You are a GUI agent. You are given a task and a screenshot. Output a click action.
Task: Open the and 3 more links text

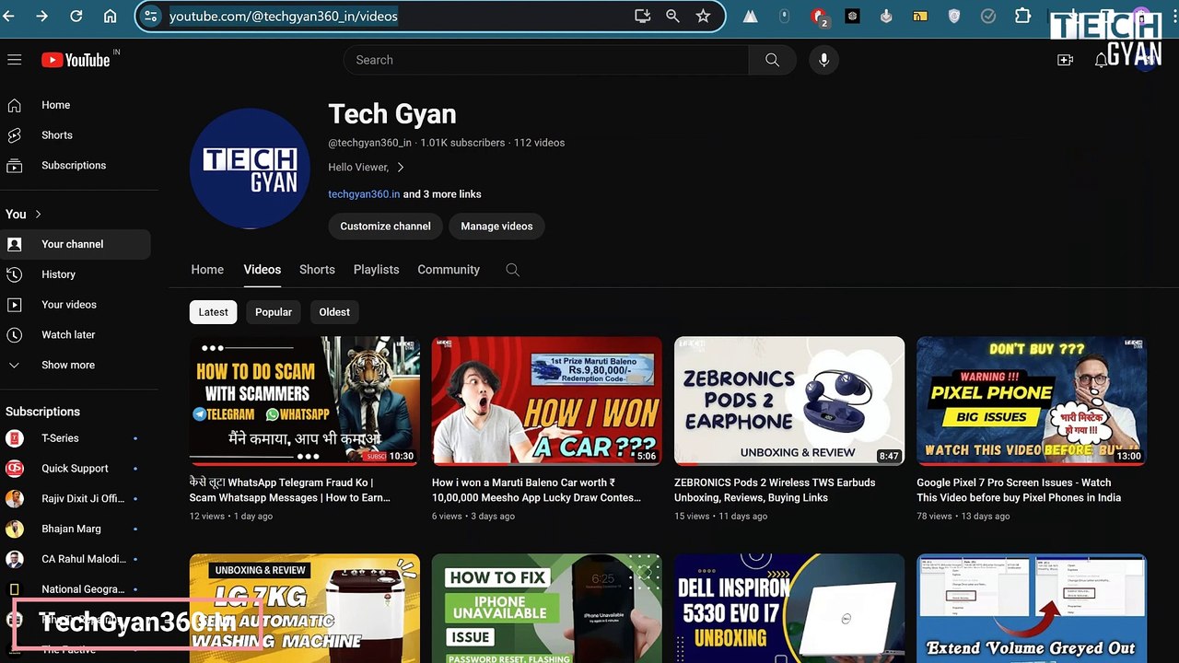pos(442,194)
